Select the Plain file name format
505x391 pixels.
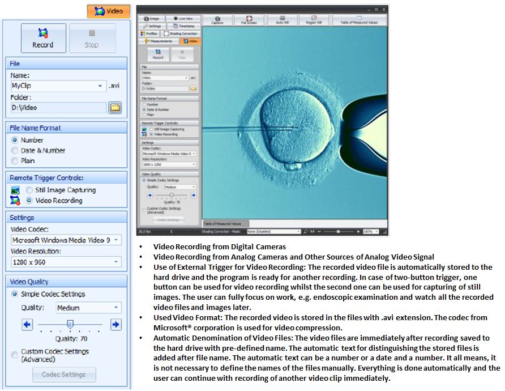[x=15, y=160]
